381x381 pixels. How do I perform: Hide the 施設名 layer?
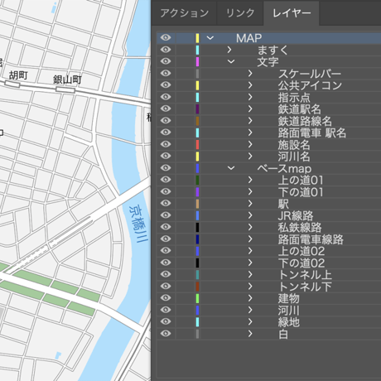[166, 144]
